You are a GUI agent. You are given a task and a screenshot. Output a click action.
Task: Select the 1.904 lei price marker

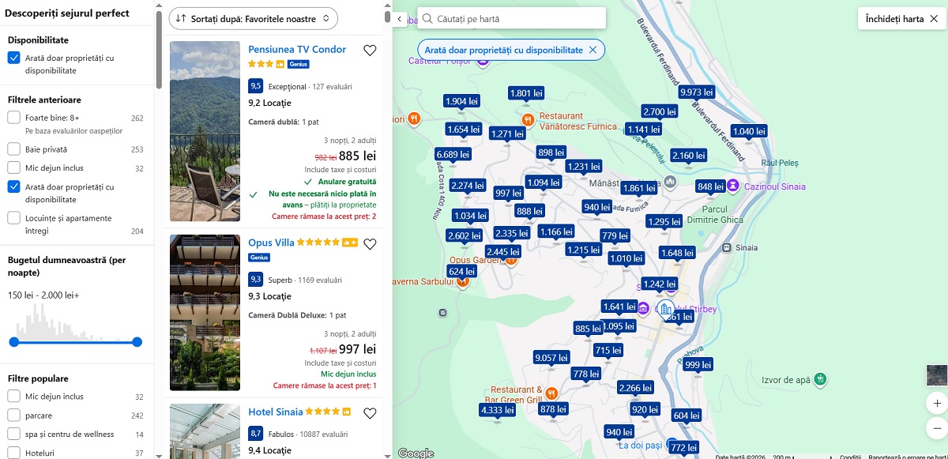pyautogui.click(x=461, y=101)
